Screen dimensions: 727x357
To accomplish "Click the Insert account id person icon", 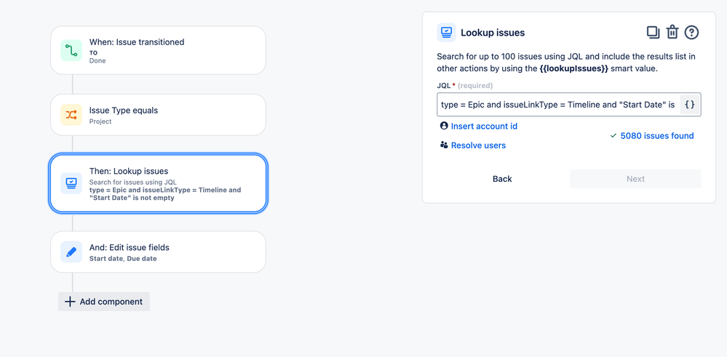I will [x=444, y=126].
